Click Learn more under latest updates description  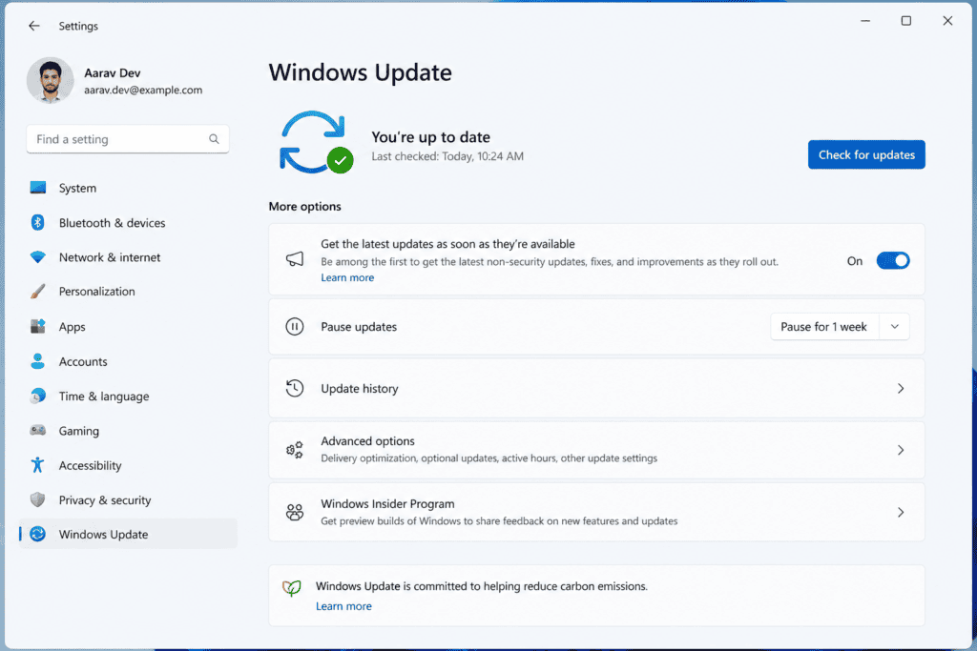[x=347, y=277]
